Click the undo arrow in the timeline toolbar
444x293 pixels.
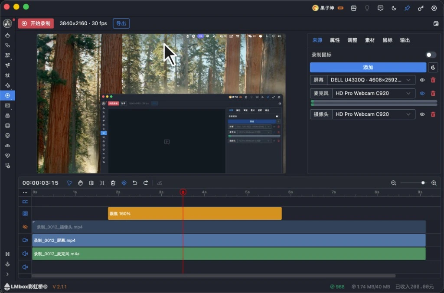point(135,183)
